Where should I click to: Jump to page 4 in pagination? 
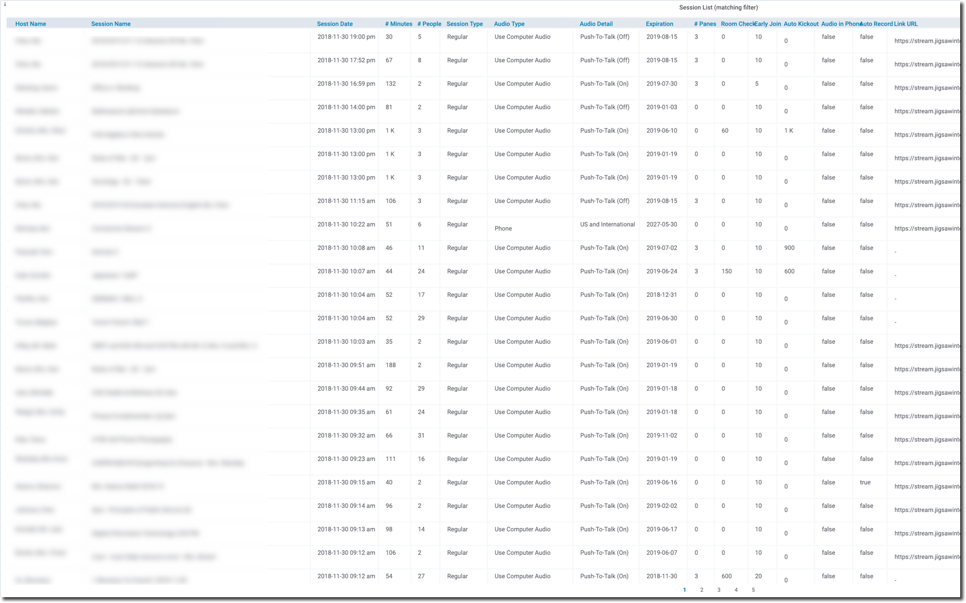point(736,590)
